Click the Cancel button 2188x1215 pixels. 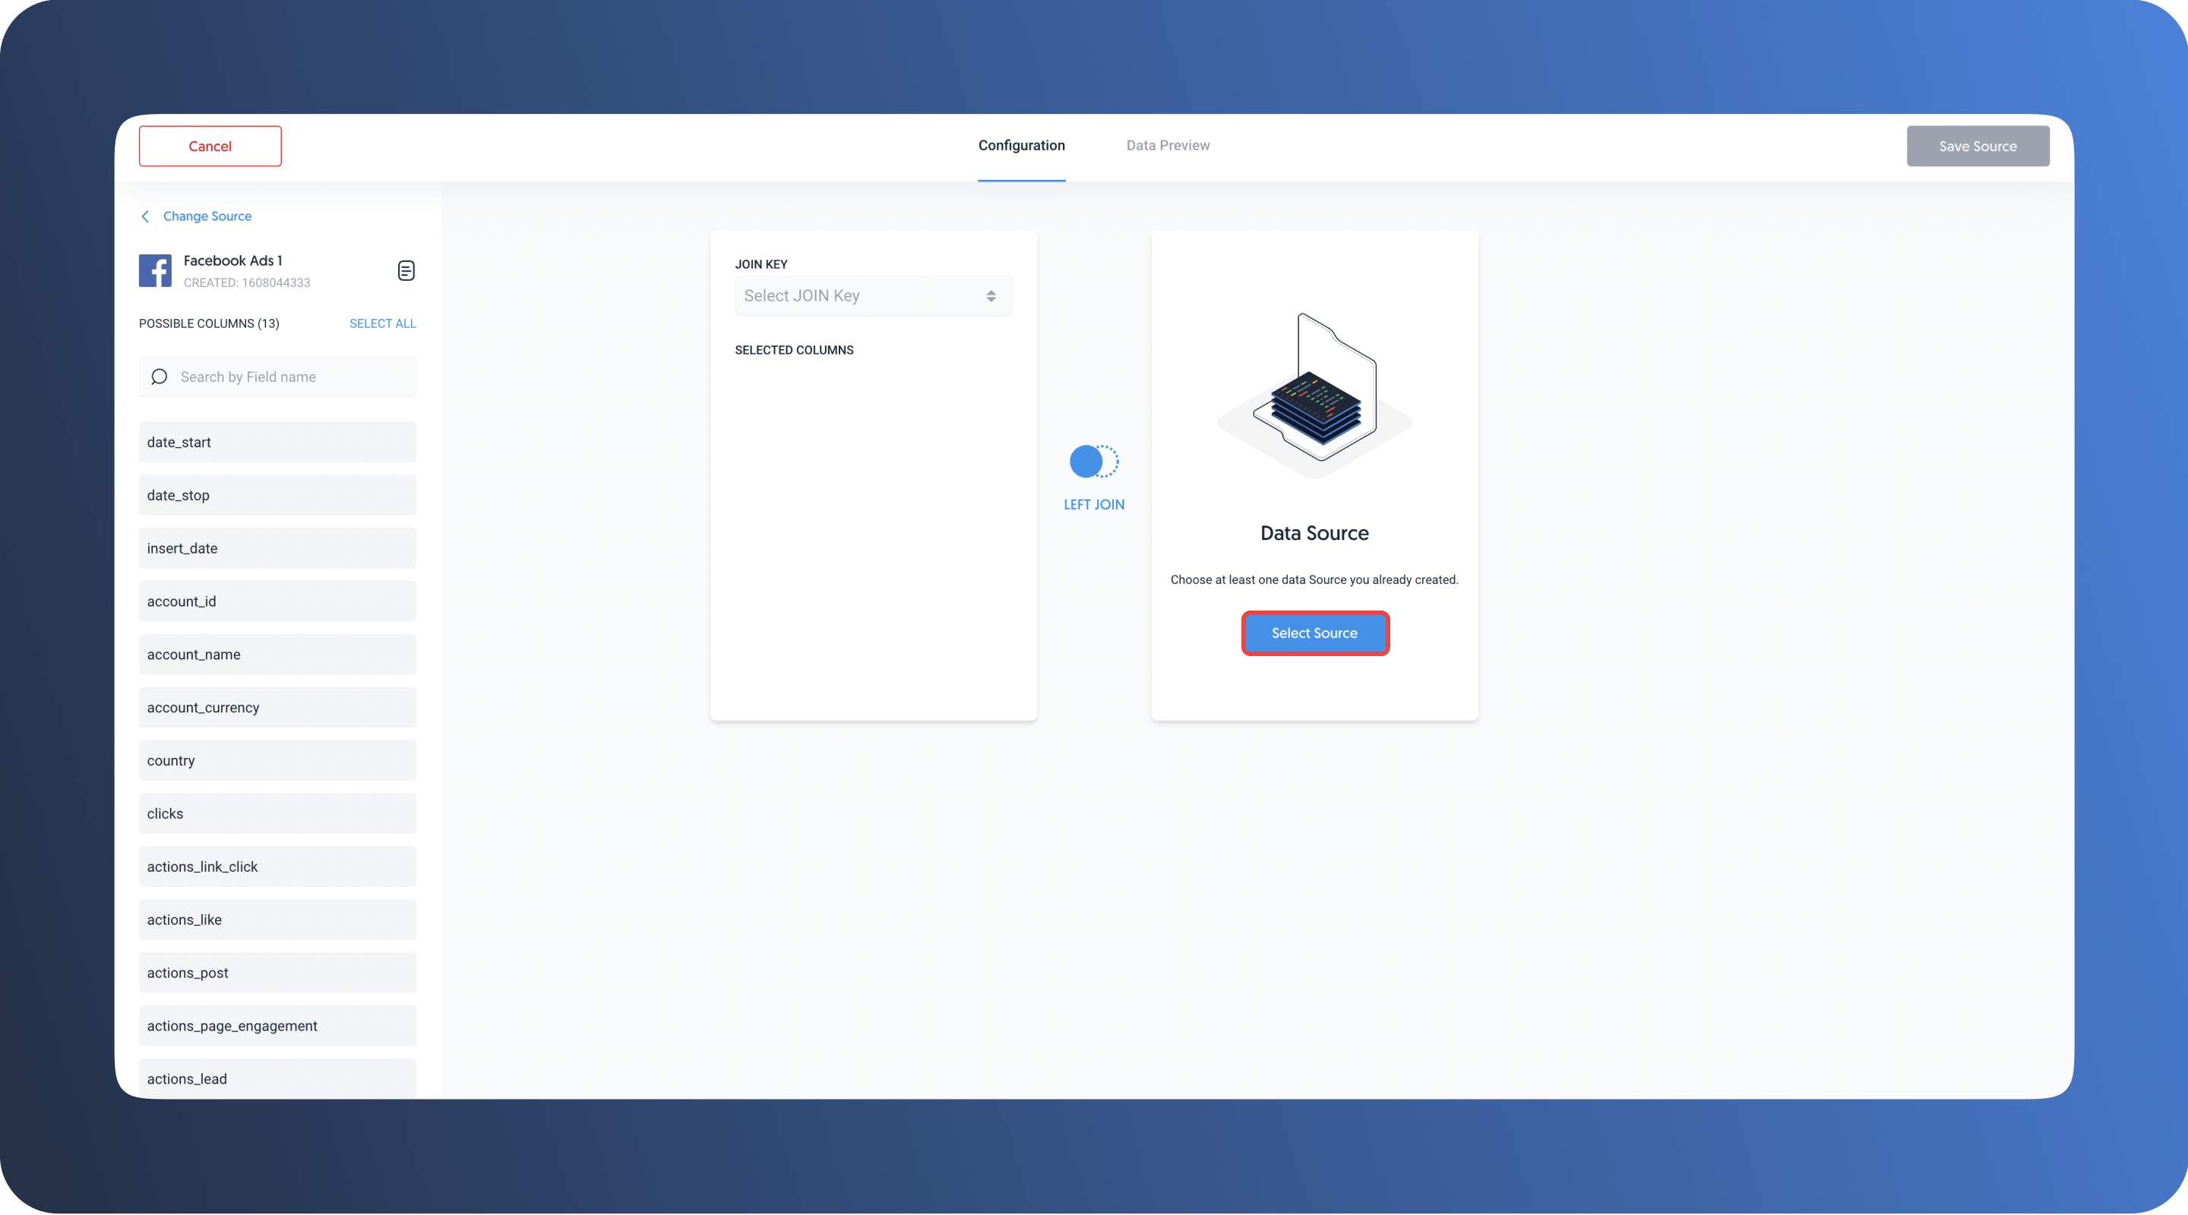(x=210, y=145)
